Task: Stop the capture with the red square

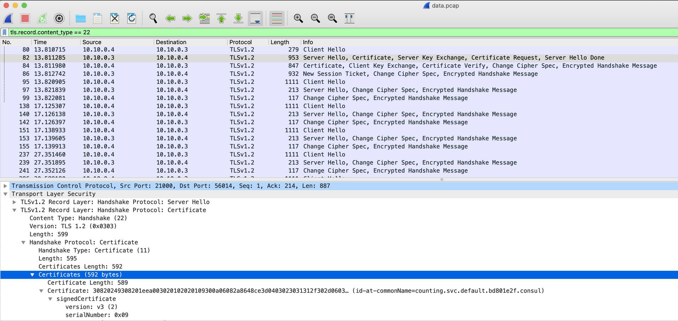Action: click(x=25, y=18)
